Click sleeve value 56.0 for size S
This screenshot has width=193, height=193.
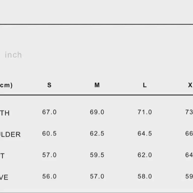(49, 176)
